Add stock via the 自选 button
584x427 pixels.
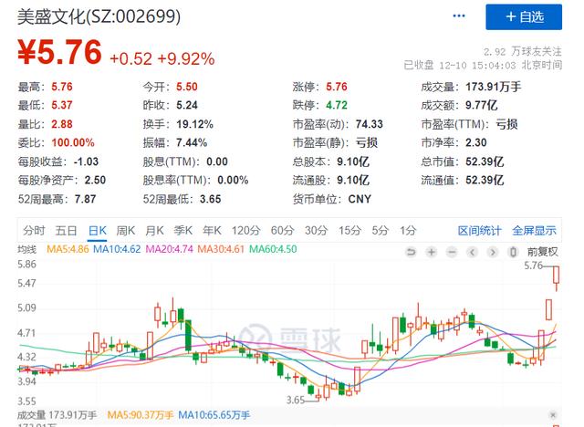(524, 17)
